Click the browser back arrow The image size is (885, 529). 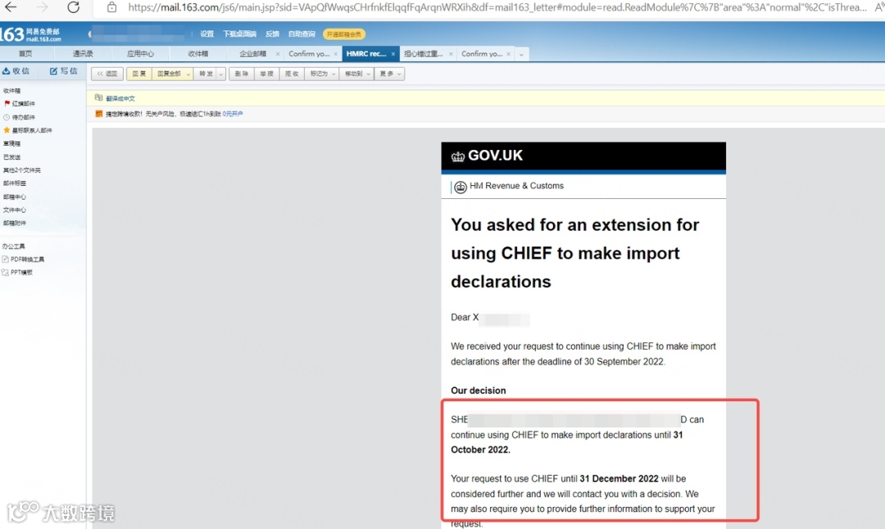tap(11, 7)
